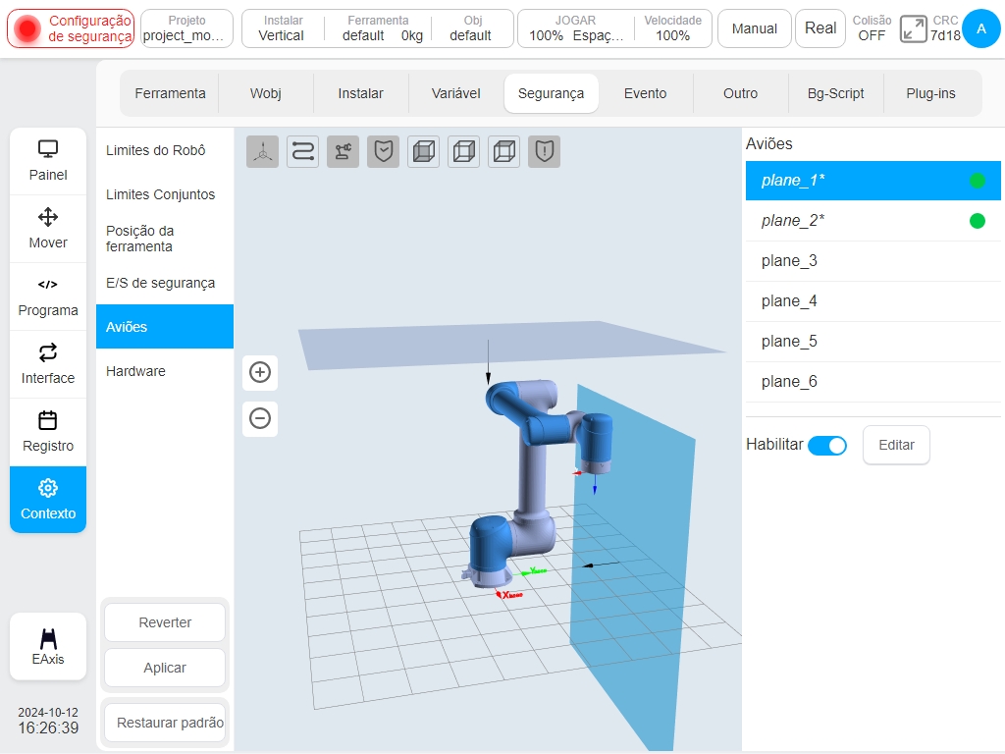Image resolution: width=1005 pixels, height=754 pixels.
Task: Open the Projeto project selector
Action: (x=186, y=28)
